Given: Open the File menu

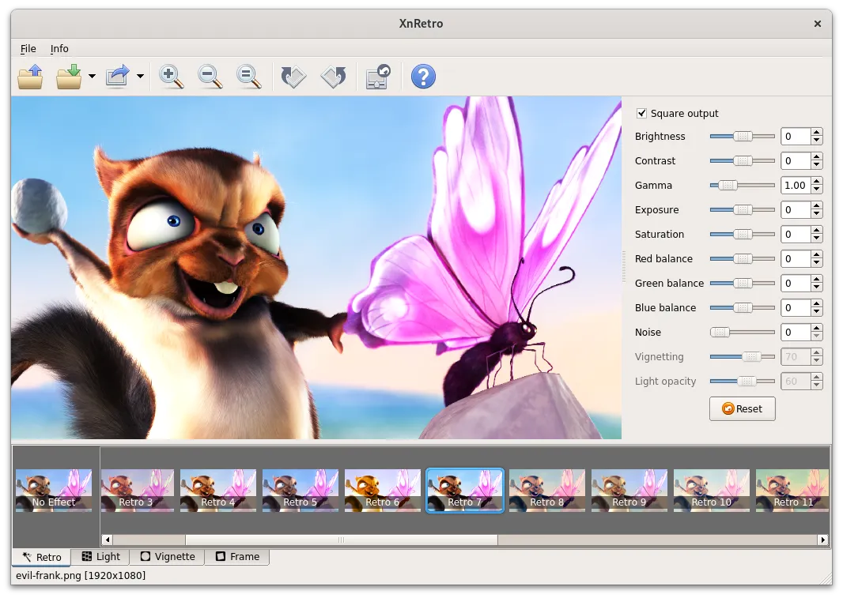Looking at the screenshot, I should 28,48.
